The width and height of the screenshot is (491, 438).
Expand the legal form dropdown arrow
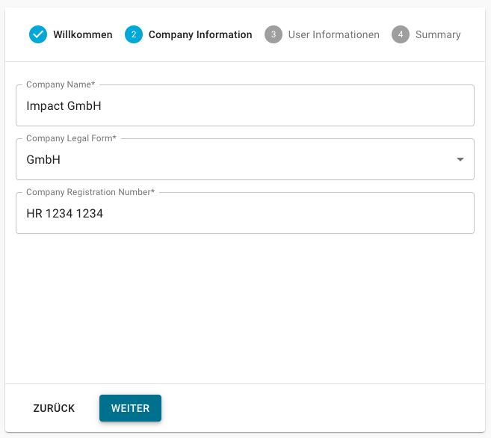(460, 160)
